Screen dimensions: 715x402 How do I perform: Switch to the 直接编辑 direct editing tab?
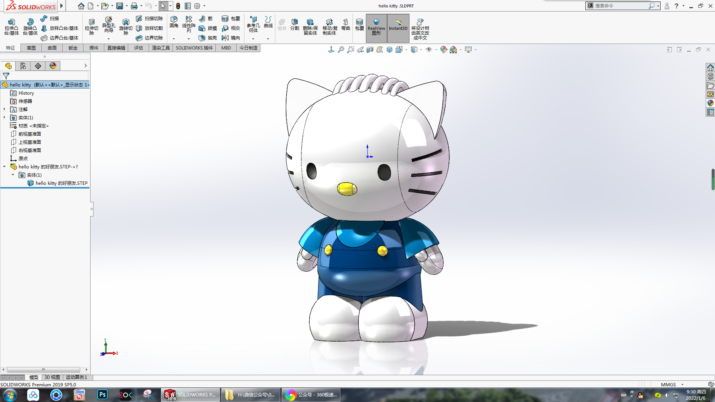point(116,48)
